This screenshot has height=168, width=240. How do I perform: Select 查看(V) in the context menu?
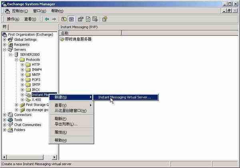pyautogui.click(x=71, y=105)
